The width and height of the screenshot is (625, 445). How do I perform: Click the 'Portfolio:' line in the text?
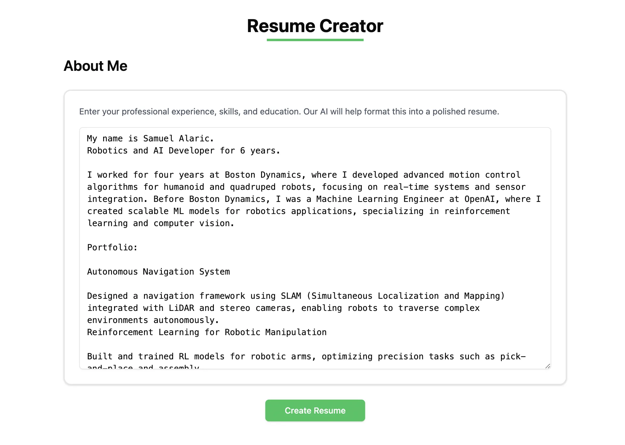(112, 248)
